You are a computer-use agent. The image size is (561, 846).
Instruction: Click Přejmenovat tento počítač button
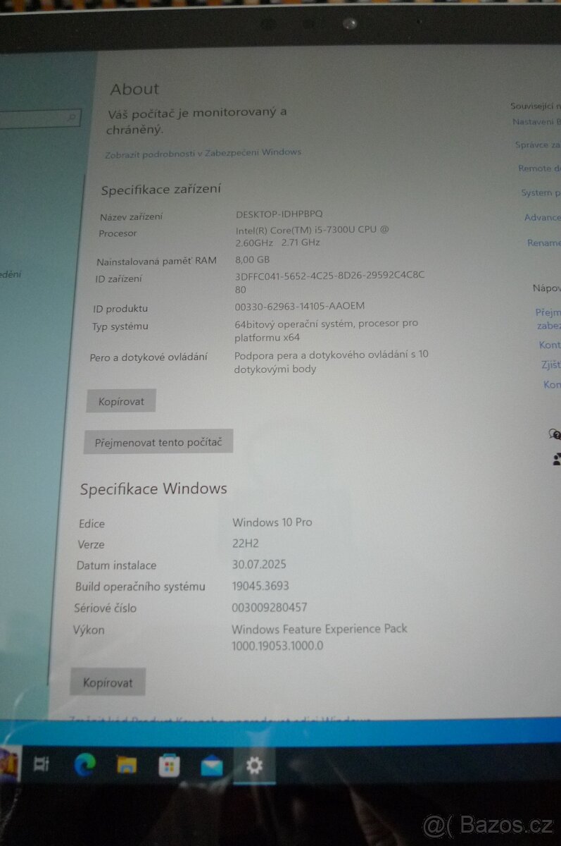[158, 442]
